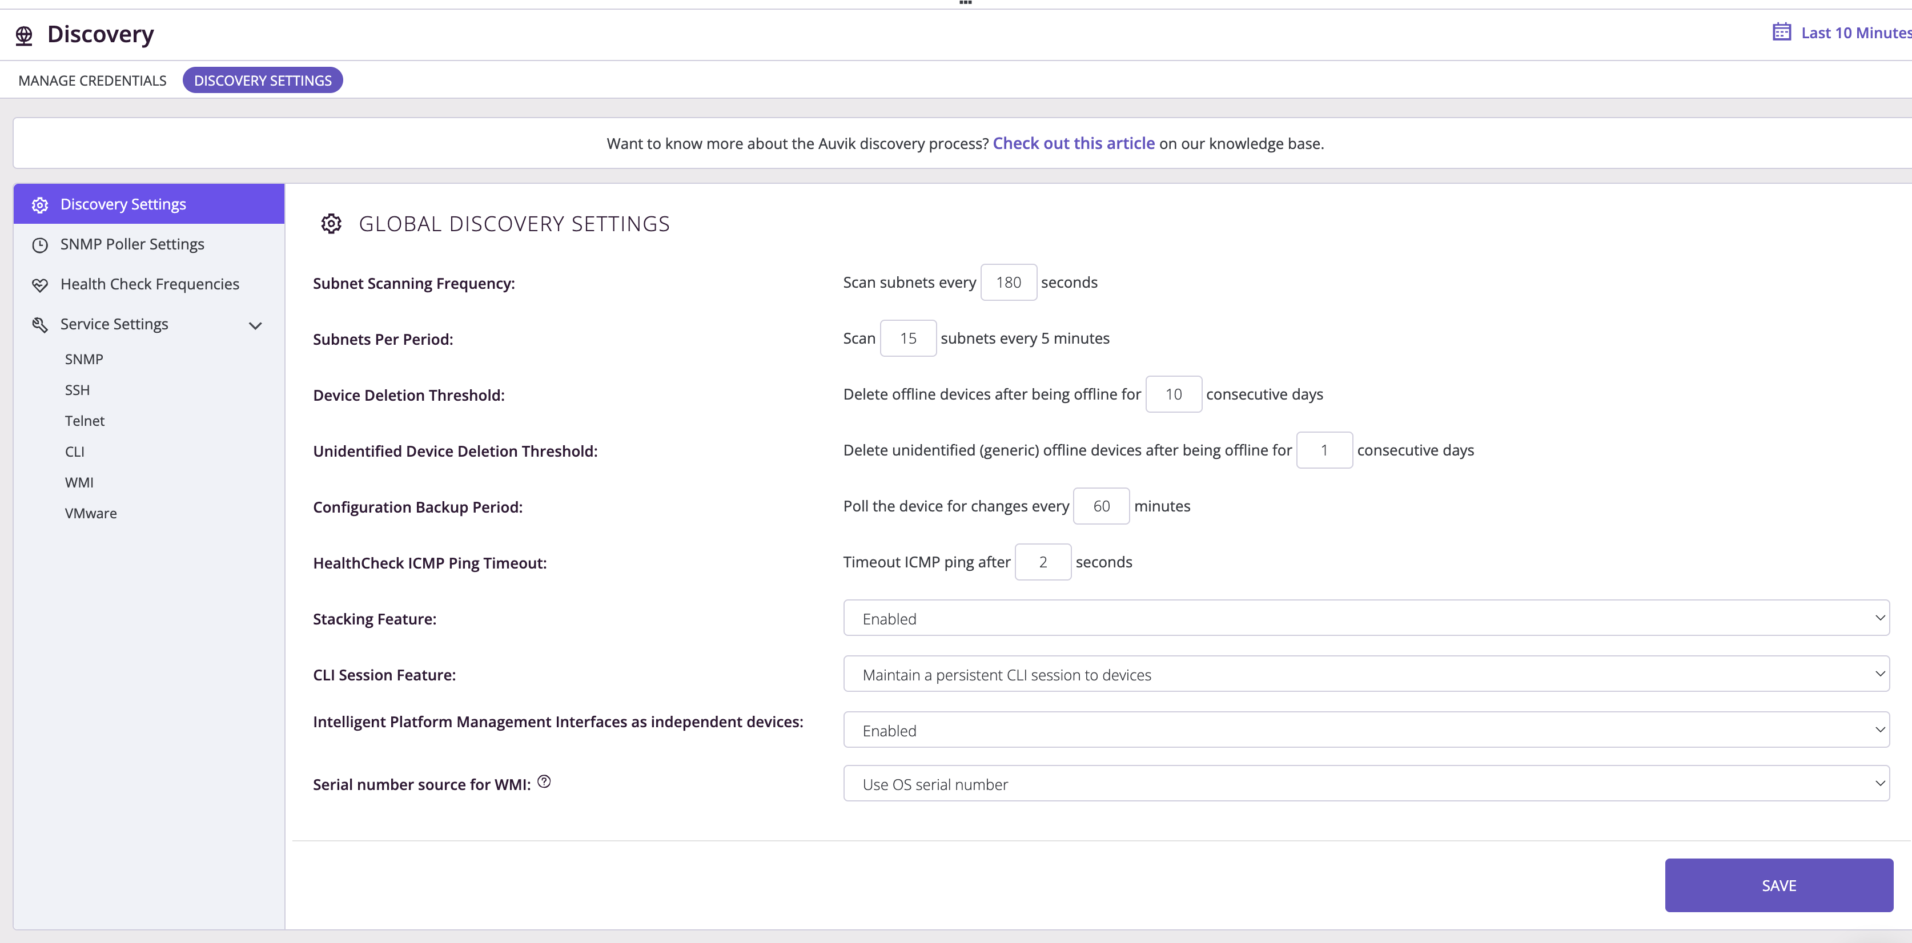This screenshot has width=1912, height=943.
Task: Click the Global Discovery Settings gear icon
Action: 331,223
